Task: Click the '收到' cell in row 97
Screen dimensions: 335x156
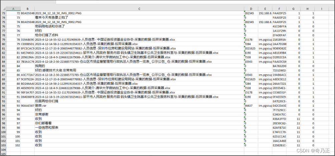Action: click(139, 119)
